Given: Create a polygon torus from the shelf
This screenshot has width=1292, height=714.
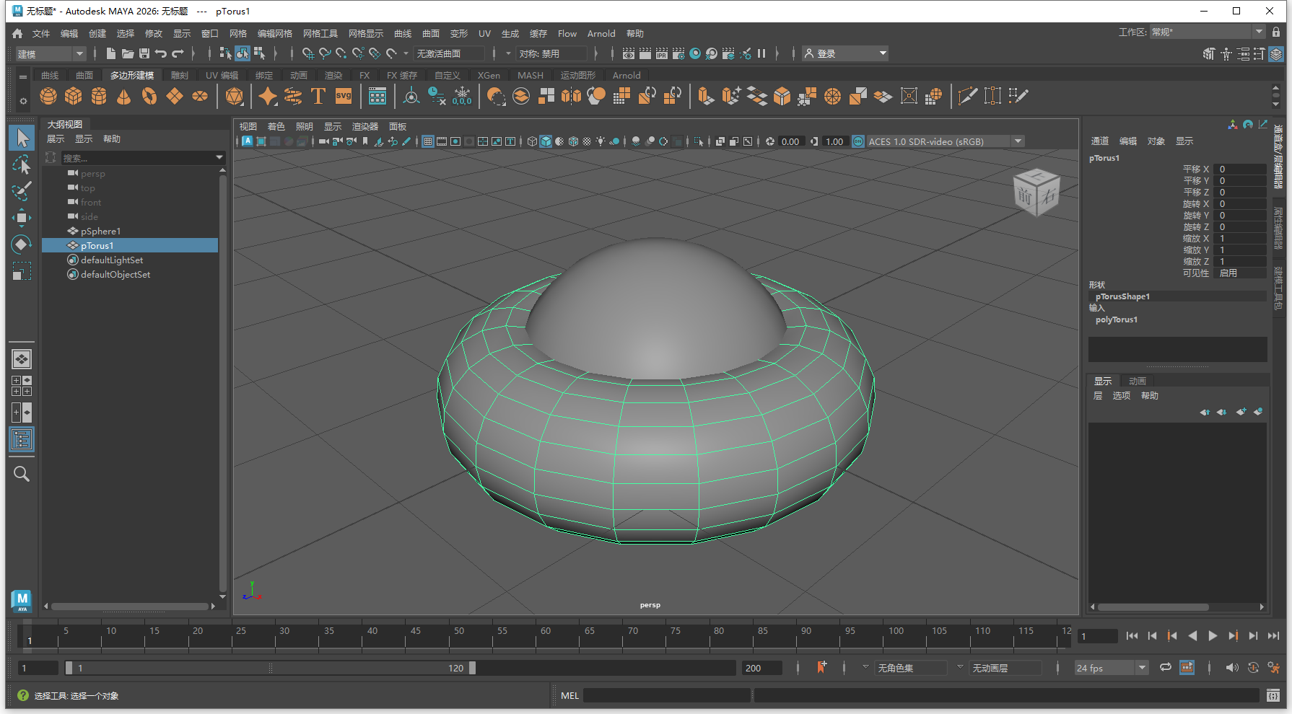Looking at the screenshot, I should click(x=149, y=96).
